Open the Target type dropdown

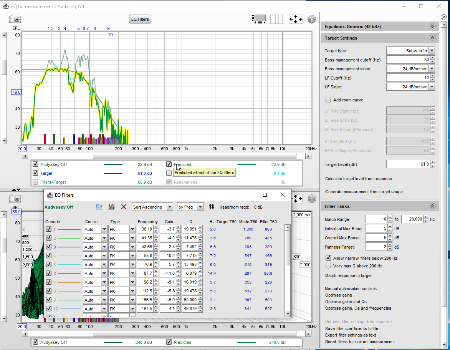pos(432,51)
